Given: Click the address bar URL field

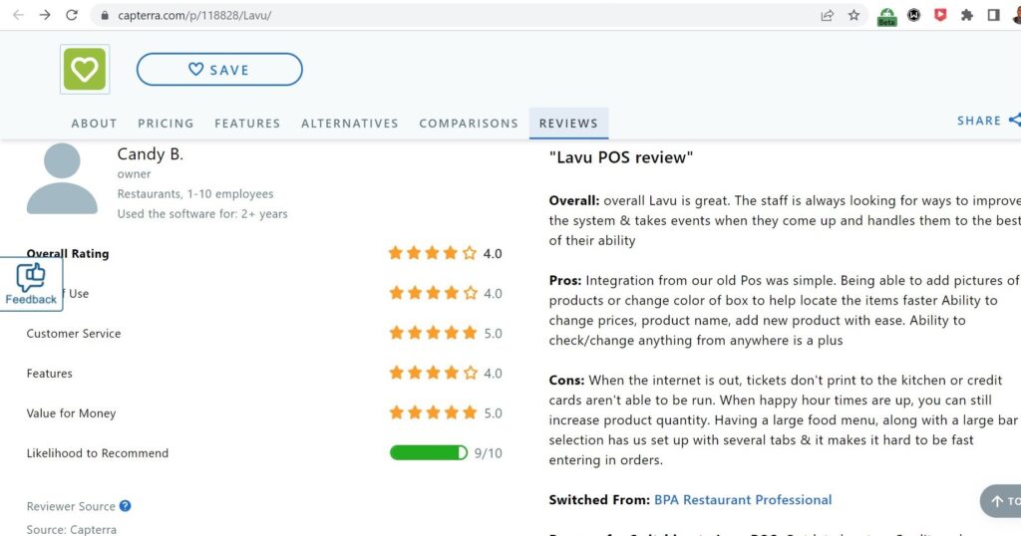Looking at the screenshot, I should 456,15.
